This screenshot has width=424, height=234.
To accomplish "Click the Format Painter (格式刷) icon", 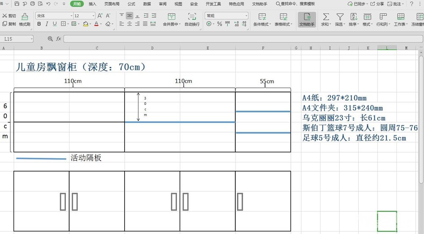I will click(x=25, y=17).
